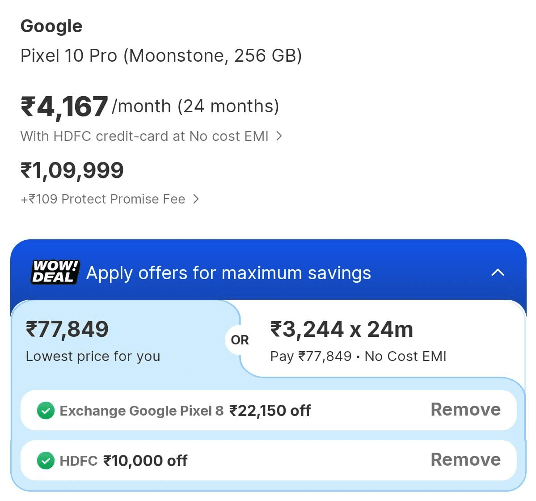Toggle green check for HDFC offer
Viewport: 536px width, 501px height.
(x=46, y=461)
